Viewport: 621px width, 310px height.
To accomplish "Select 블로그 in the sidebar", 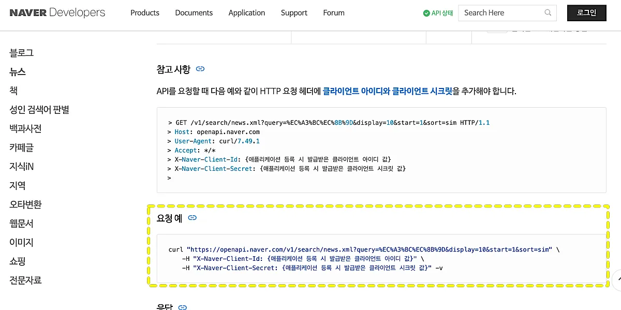I will 22,53.
